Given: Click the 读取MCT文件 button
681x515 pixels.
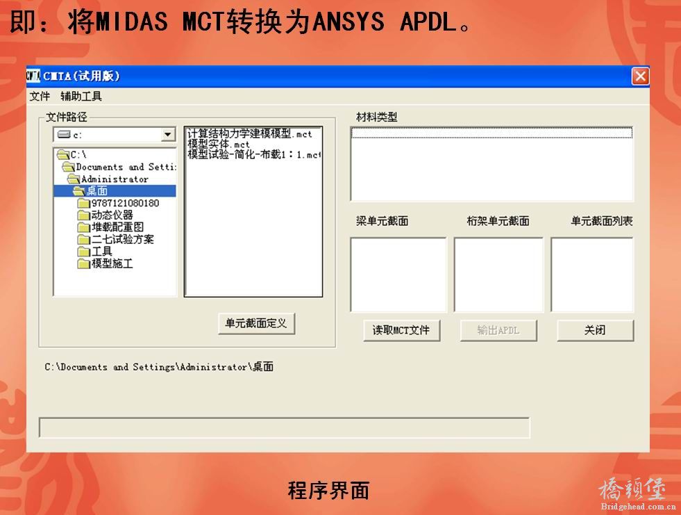Looking at the screenshot, I should tap(401, 330).
